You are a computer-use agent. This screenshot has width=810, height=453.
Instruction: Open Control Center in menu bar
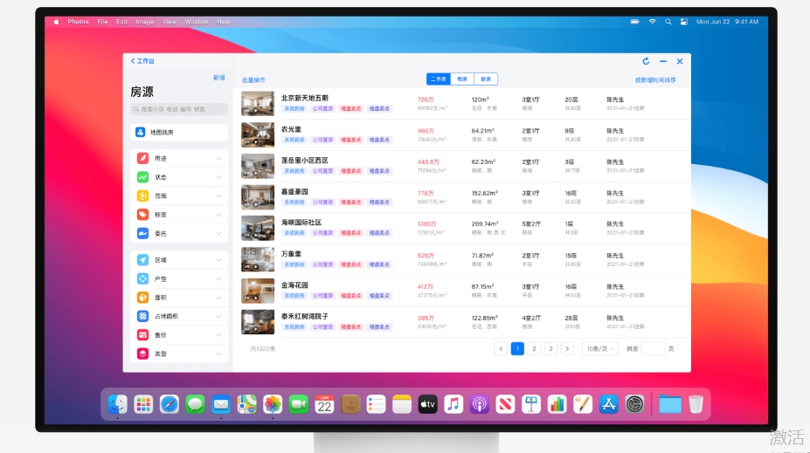pos(684,22)
